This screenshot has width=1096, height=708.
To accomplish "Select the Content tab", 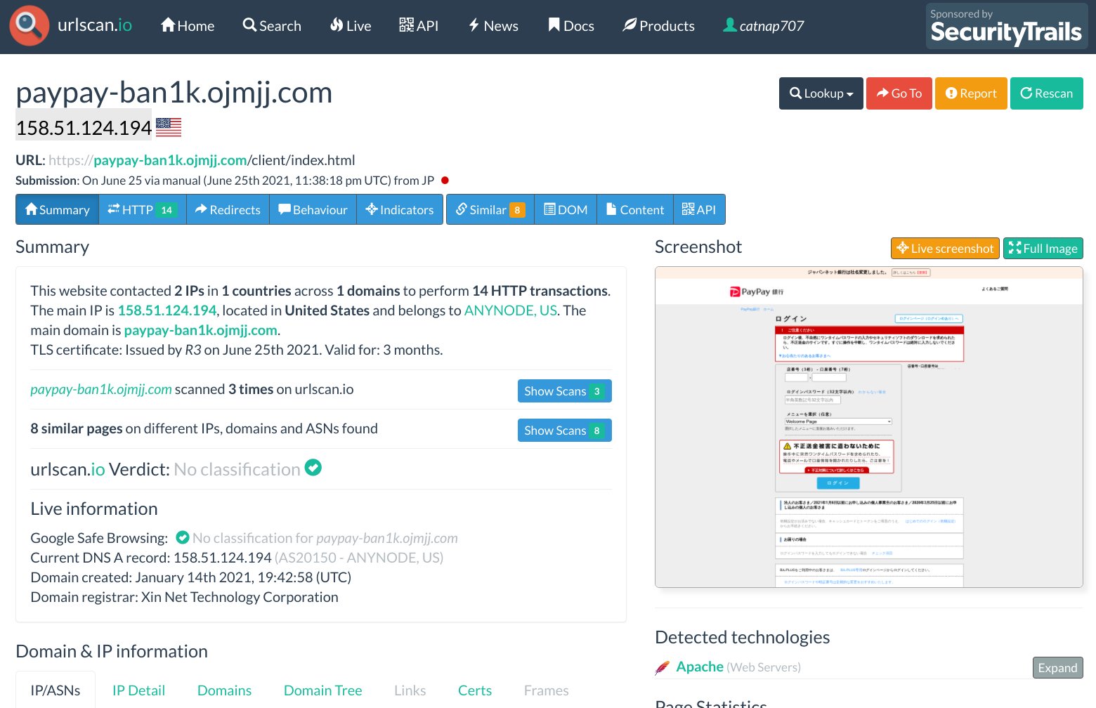I will pos(635,209).
